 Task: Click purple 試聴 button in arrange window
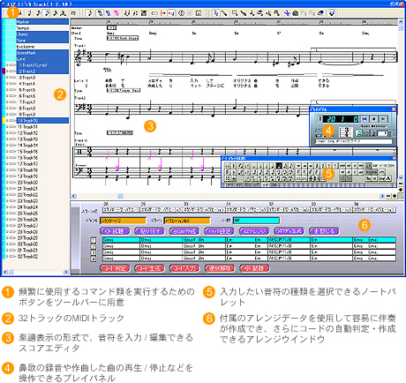[x=115, y=231]
